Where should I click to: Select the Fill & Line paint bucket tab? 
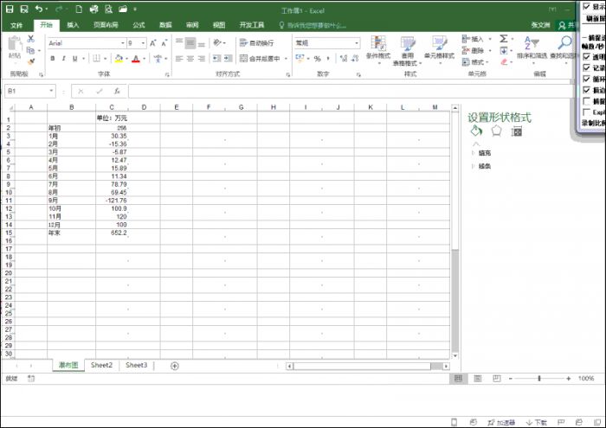[476, 131]
